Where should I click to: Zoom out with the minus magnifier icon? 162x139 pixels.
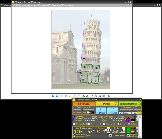(79, 96)
